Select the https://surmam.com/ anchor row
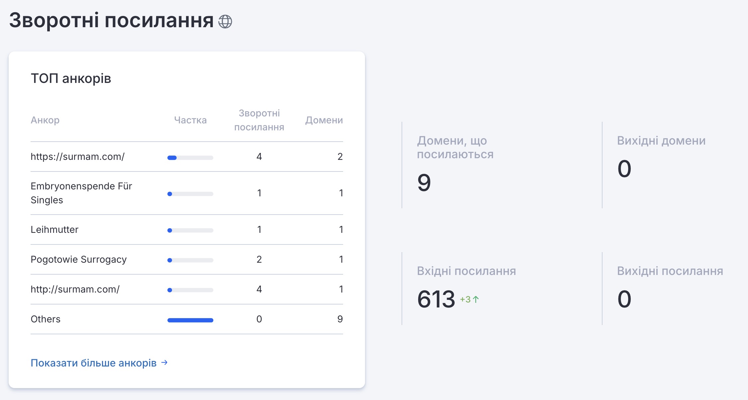The image size is (748, 400). 77,157
